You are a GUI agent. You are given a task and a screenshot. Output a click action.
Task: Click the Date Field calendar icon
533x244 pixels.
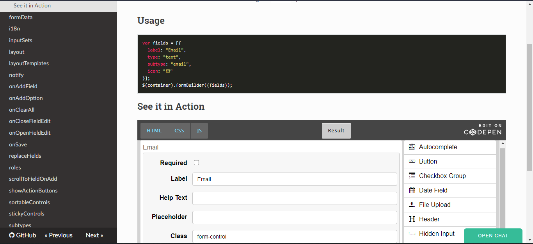click(412, 190)
